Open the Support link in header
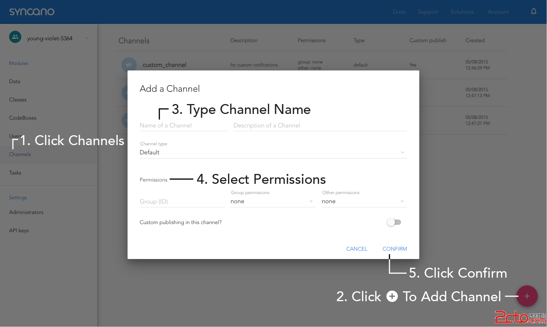This screenshot has height=327, width=547. [428, 12]
